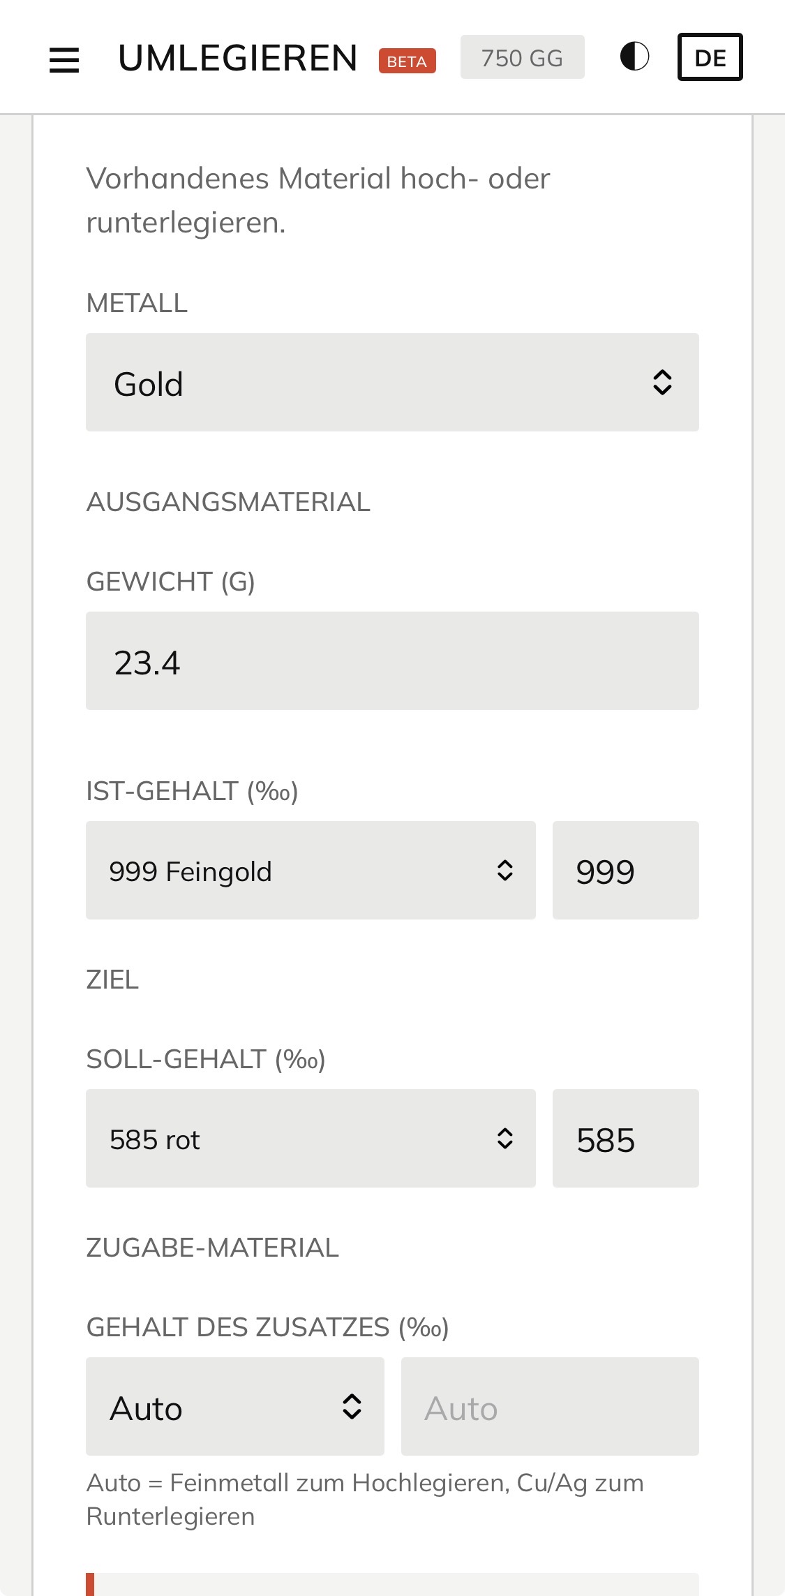Open the 750 GG indicator
The image size is (785, 1596).
[522, 58]
